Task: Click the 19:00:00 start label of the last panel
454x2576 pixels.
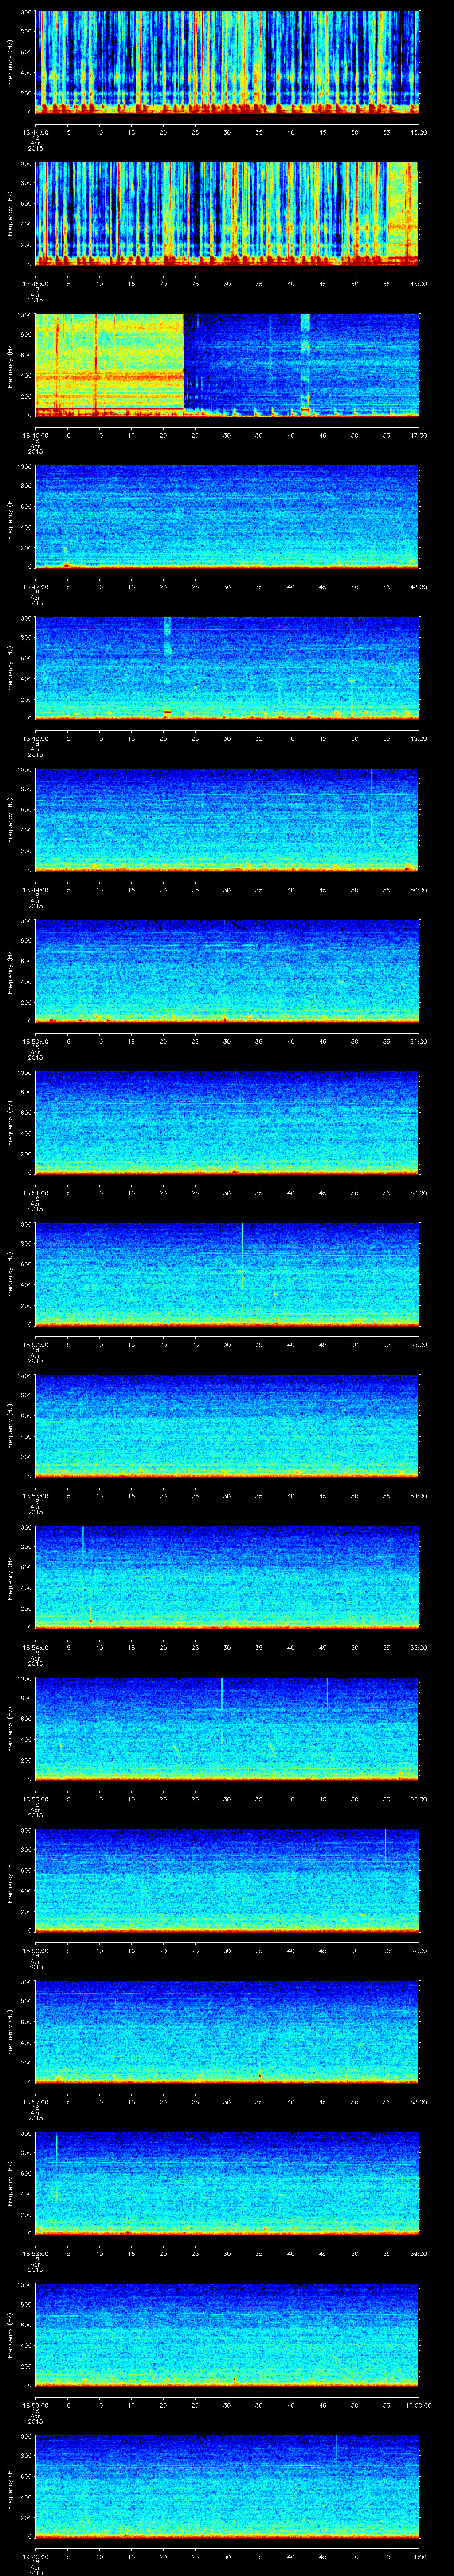Action: point(36,2557)
